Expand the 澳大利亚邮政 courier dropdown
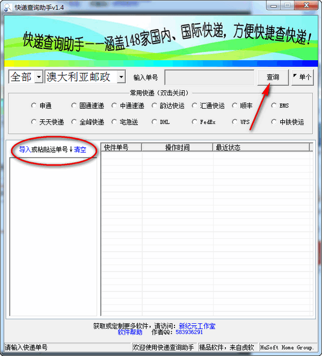322x356 pixels. coord(121,77)
